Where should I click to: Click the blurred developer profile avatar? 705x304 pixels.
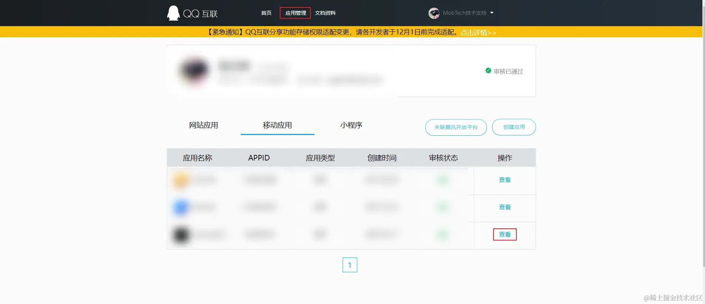[x=194, y=71]
